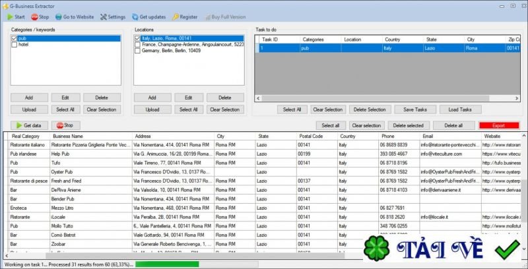528x269 pixels.
Task: Select task row 1 with pub category
Action: pos(387,48)
